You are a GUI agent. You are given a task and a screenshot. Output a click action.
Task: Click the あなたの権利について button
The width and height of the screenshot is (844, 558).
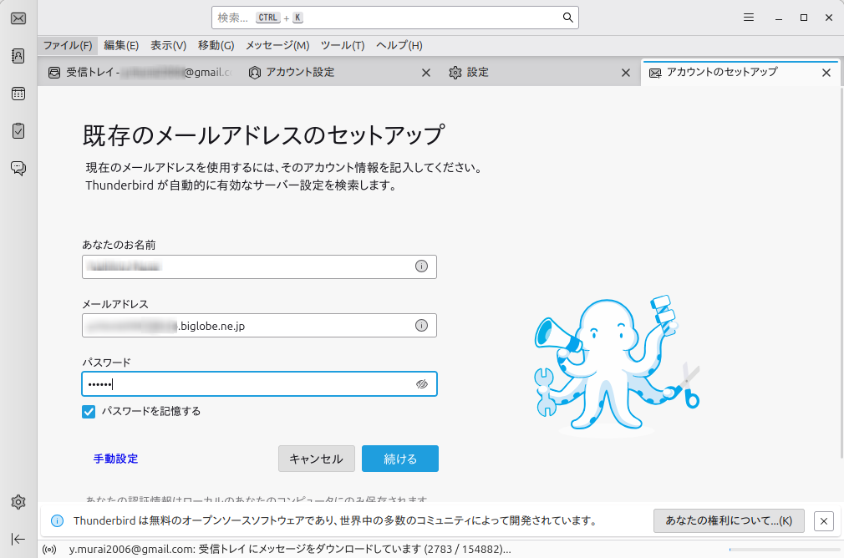tap(728, 520)
